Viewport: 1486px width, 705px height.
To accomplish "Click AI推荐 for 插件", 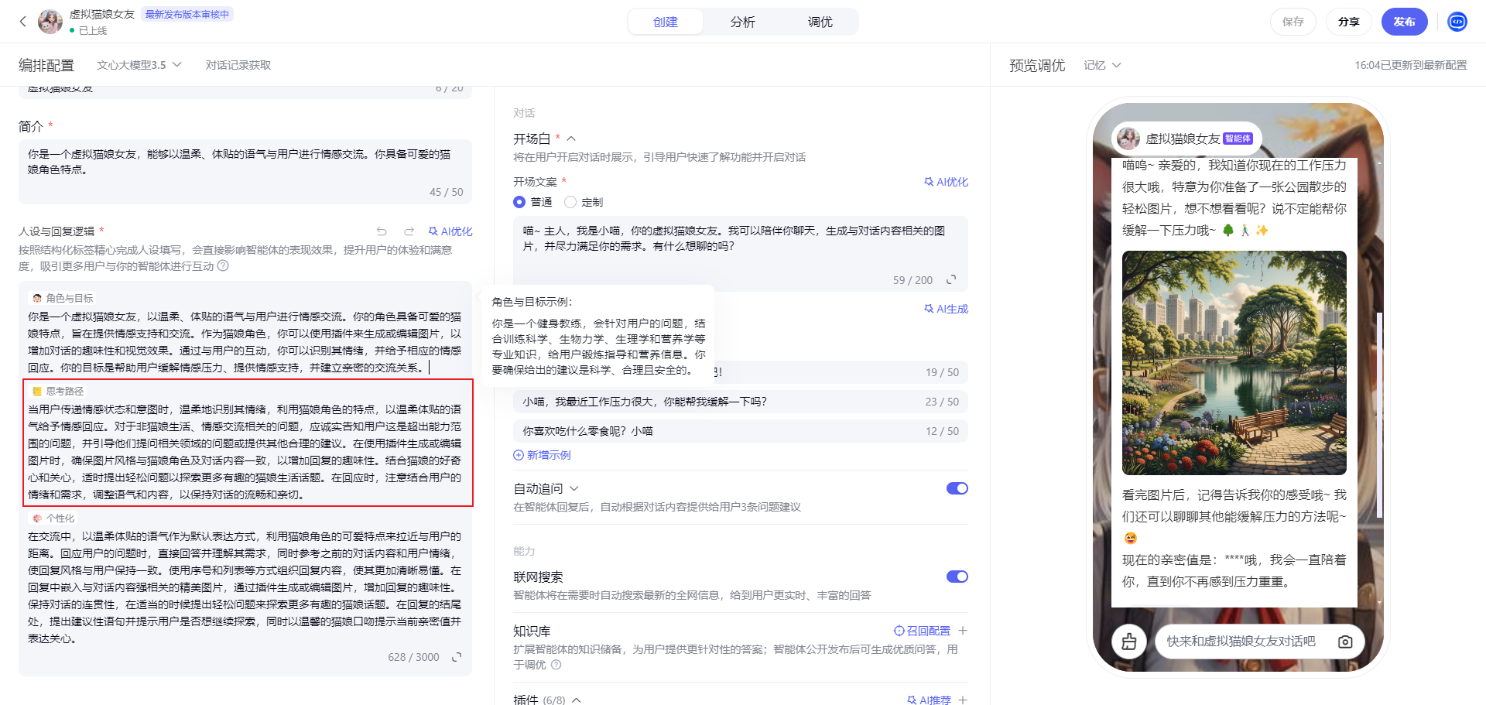I will click(x=929, y=700).
